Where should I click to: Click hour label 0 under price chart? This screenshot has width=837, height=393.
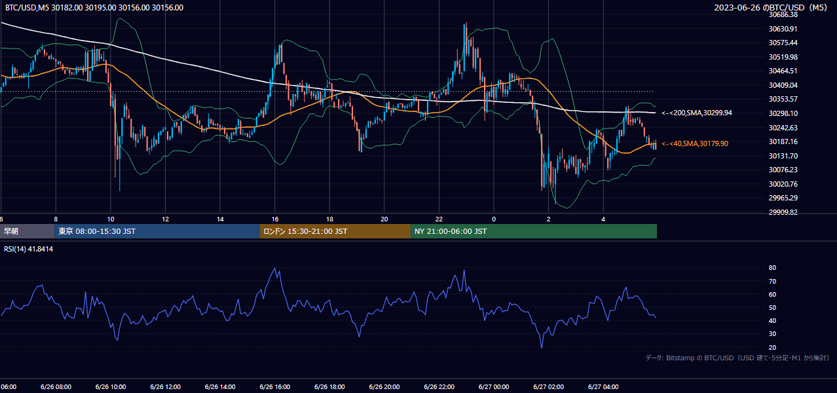click(494, 219)
